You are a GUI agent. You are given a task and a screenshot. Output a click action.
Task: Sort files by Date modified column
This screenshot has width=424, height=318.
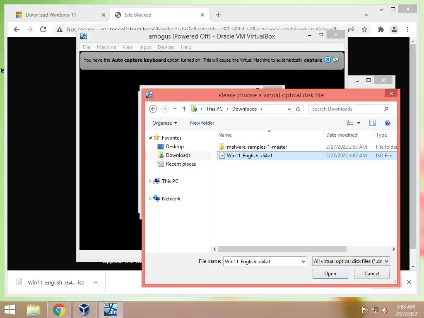(342, 135)
